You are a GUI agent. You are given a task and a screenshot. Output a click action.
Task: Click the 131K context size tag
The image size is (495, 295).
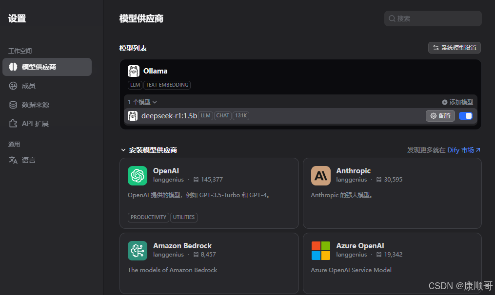[x=241, y=116]
